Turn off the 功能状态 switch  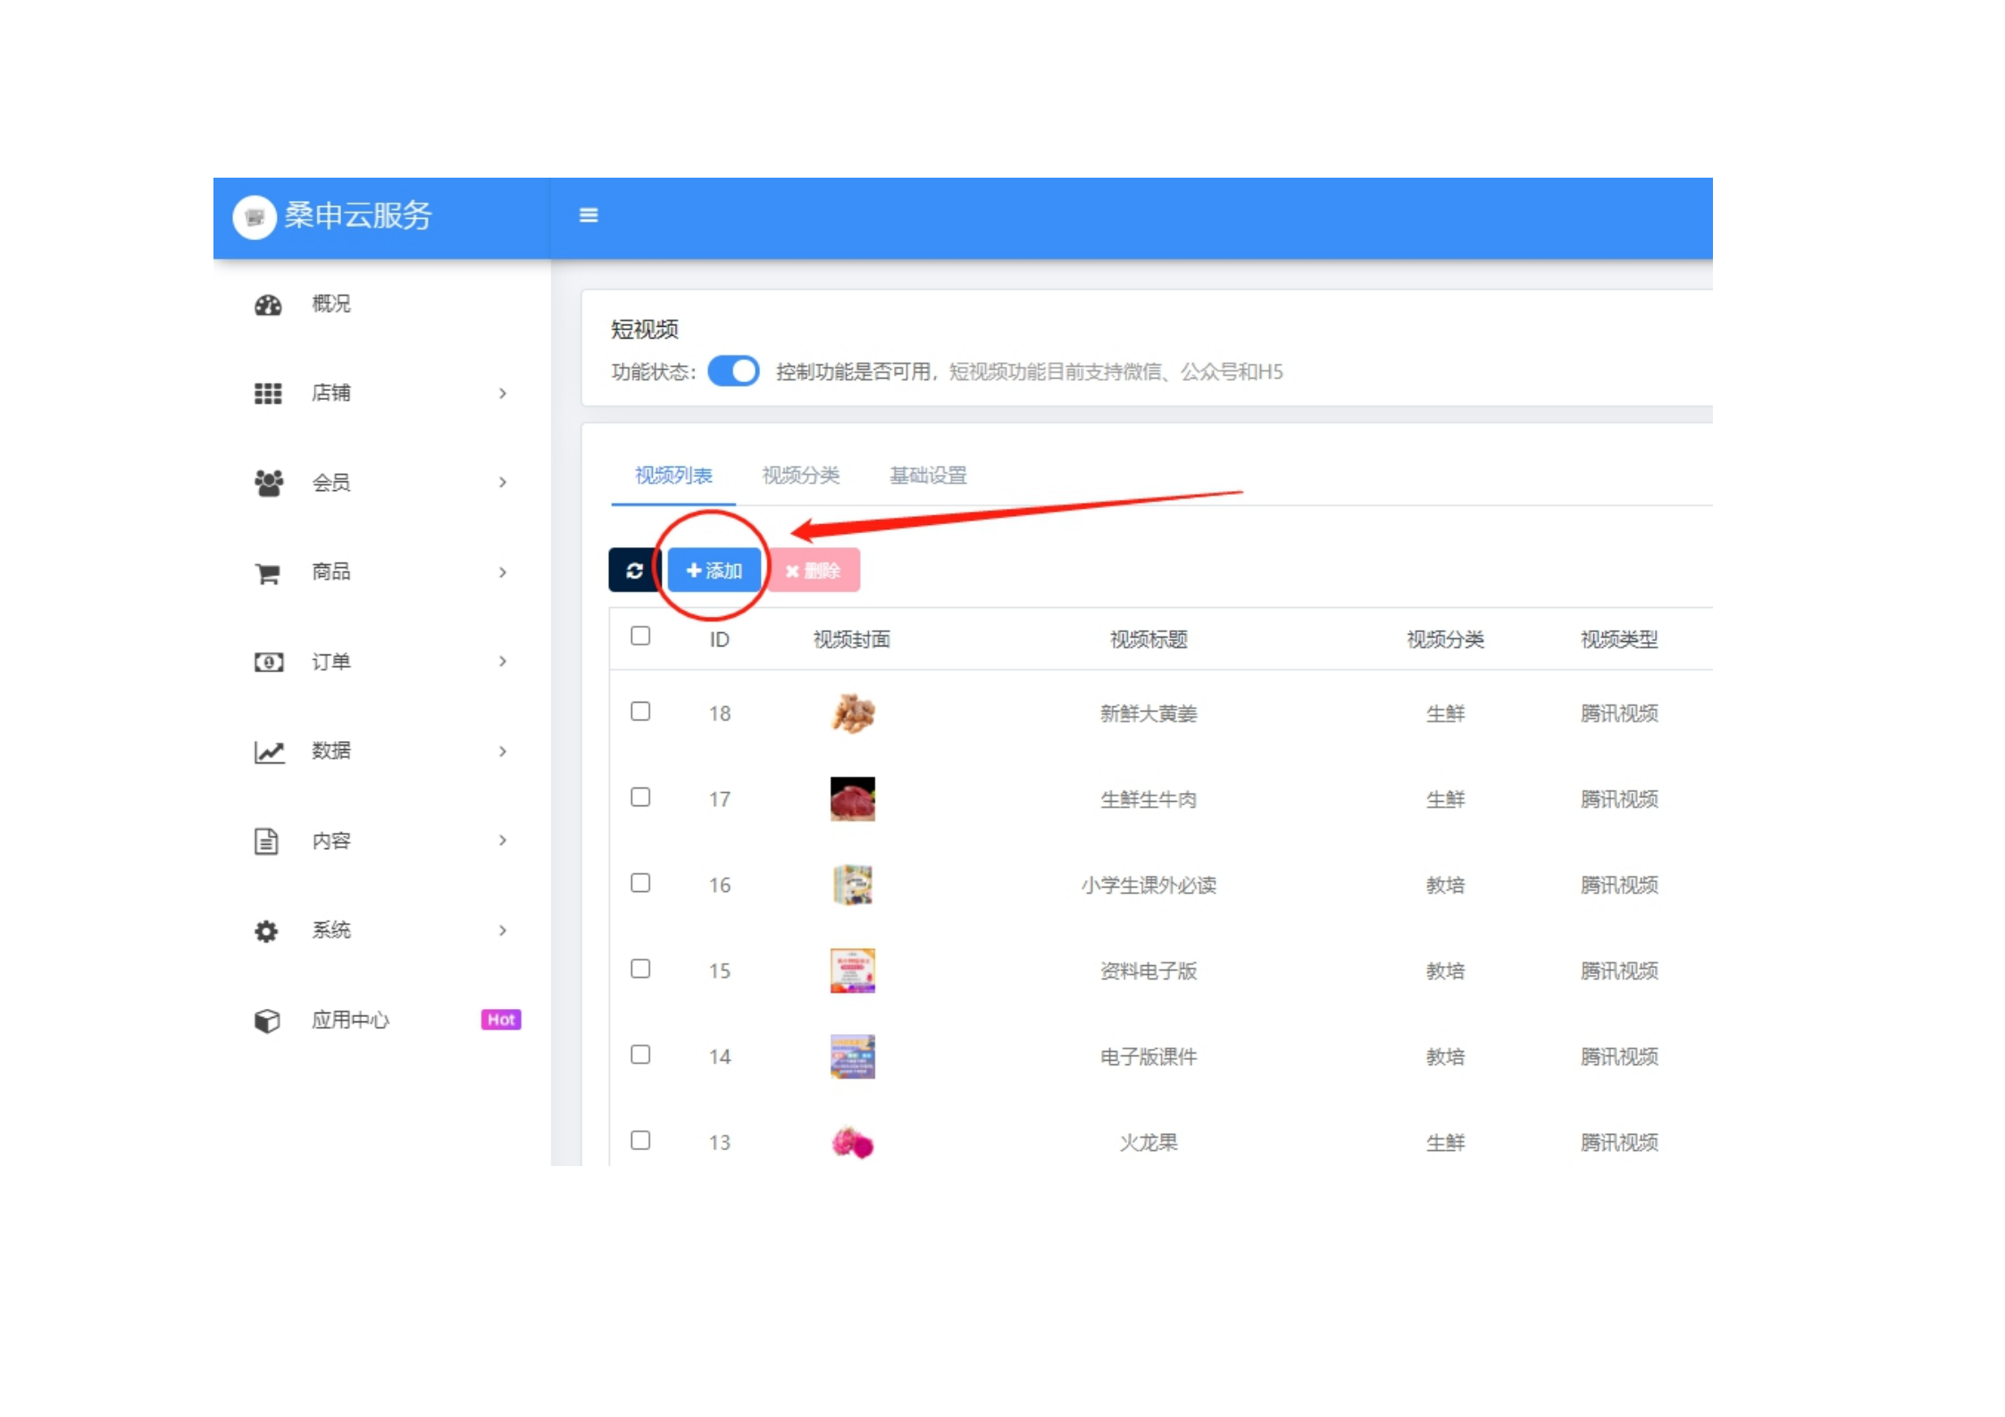pyautogui.click(x=733, y=371)
